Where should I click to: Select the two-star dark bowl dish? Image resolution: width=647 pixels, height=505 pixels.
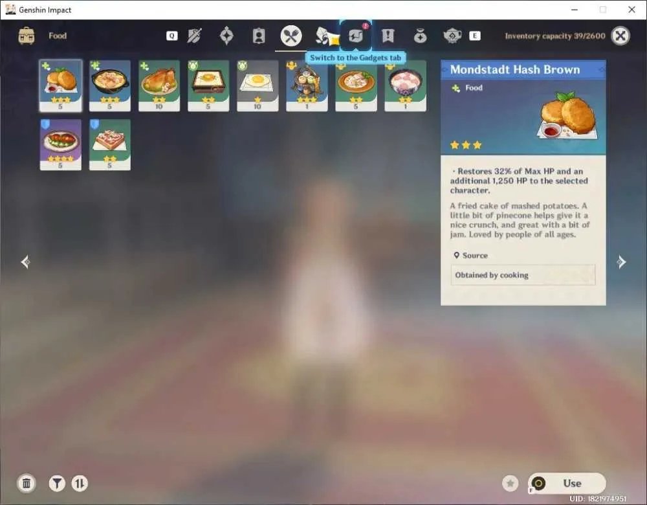click(x=405, y=85)
